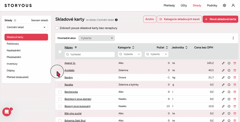Open the Bezový sirup kupovaný link
This screenshot has height=122, width=240.
coord(77,106)
